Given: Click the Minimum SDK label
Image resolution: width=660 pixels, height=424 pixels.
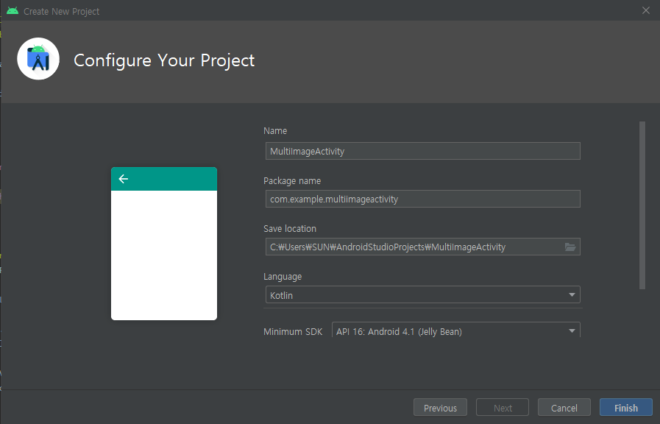Looking at the screenshot, I should tap(293, 332).
